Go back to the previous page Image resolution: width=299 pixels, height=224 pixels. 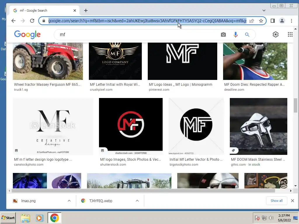click(13, 21)
